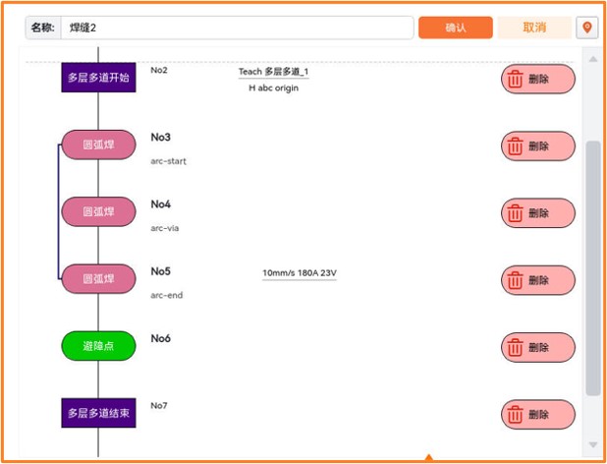The width and height of the screenshot is (607, 464).
Task: Delete the No3 arc-start step
Action: [538, 146]
